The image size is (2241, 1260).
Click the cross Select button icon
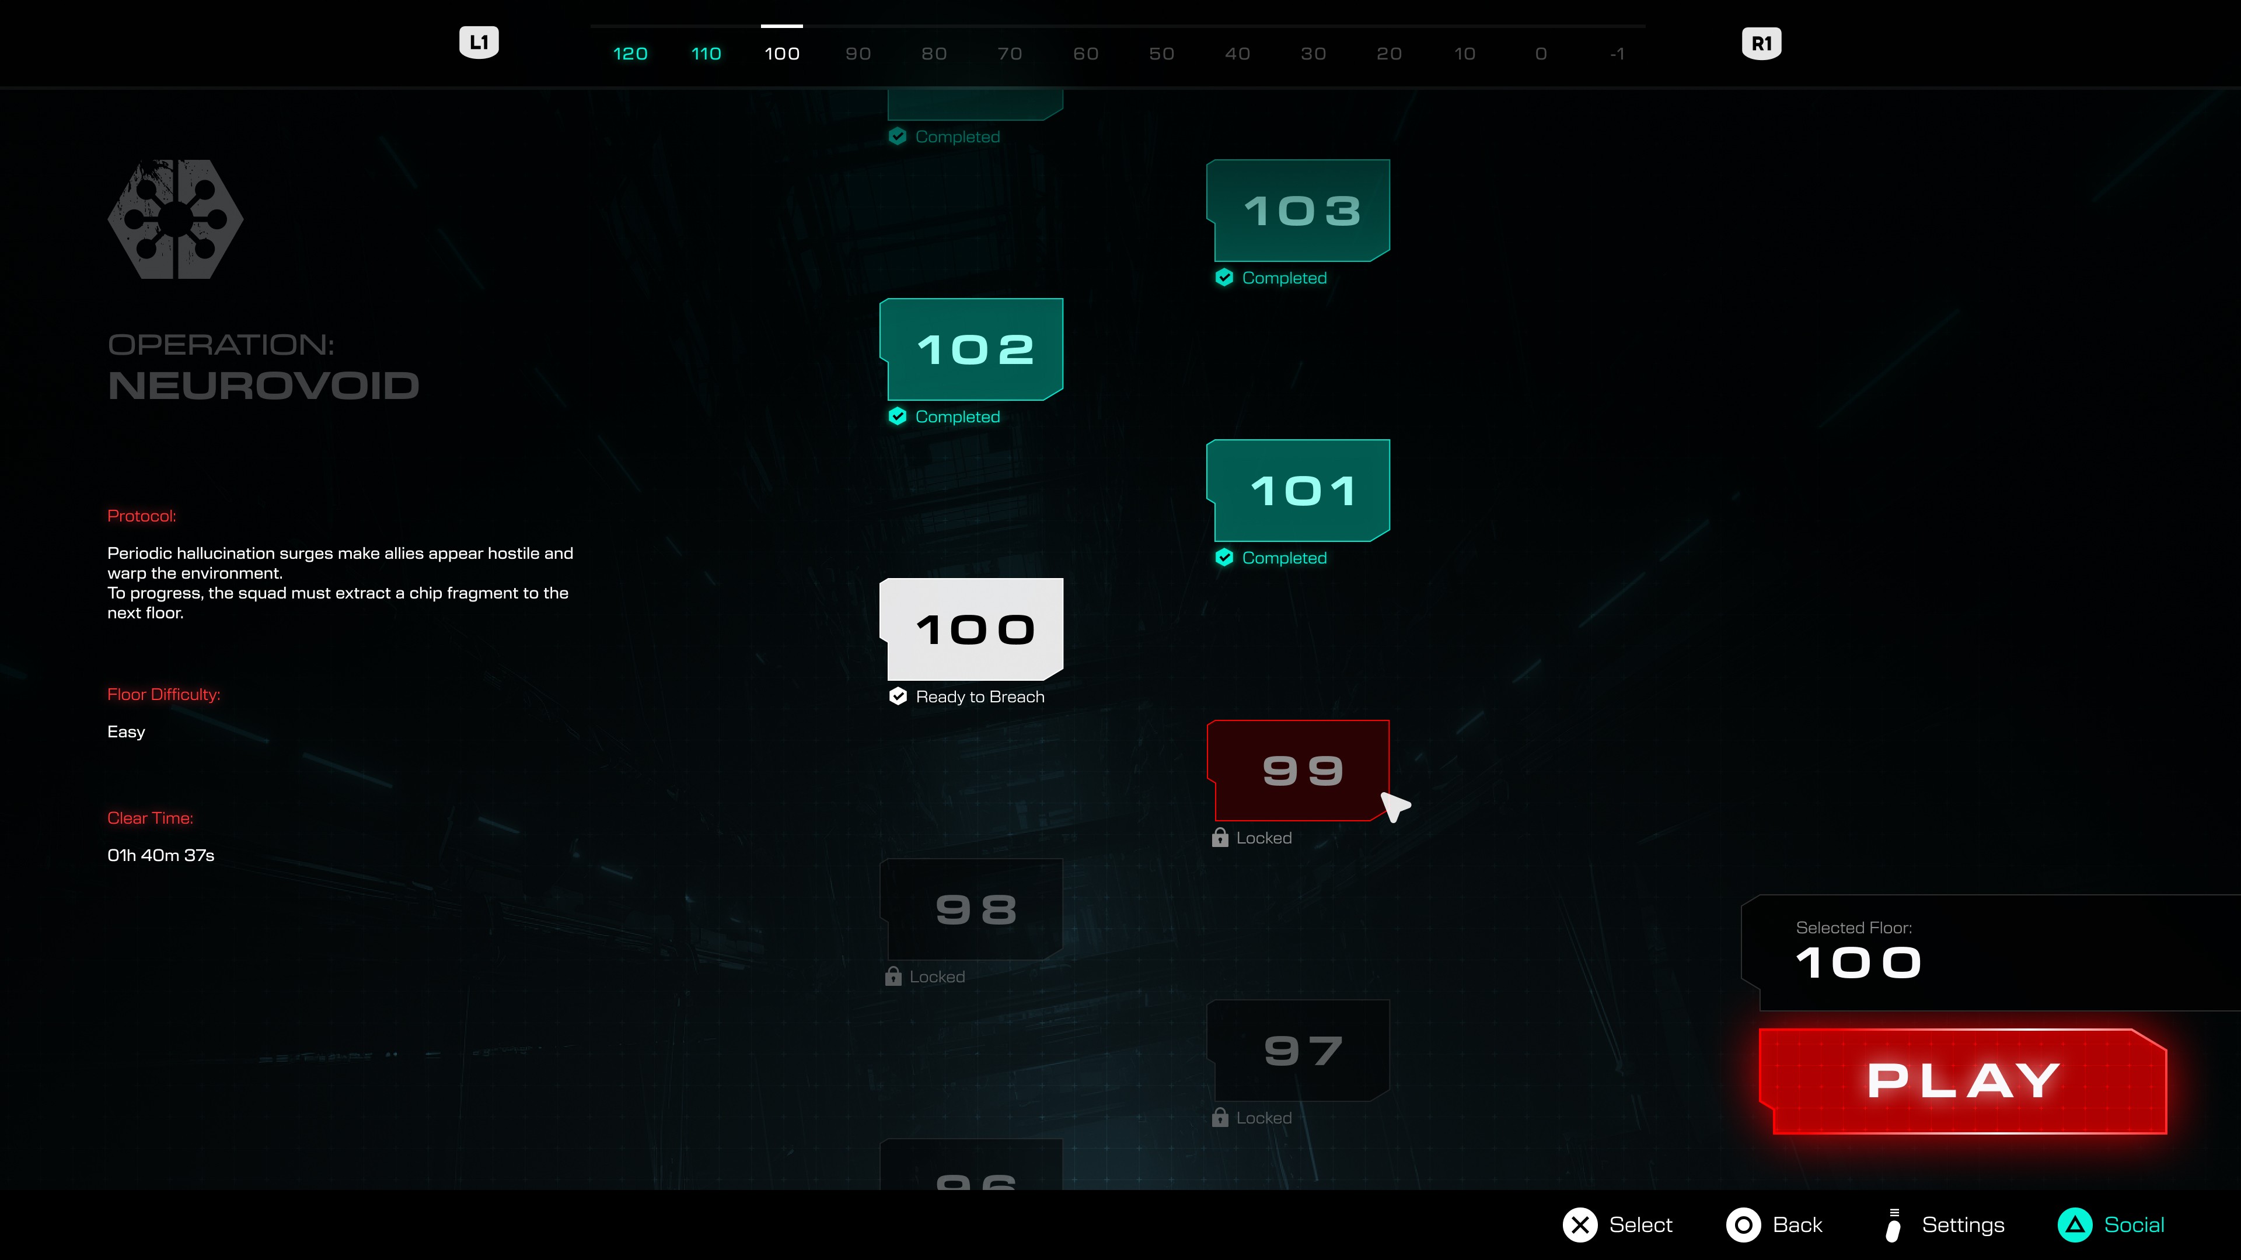point(1580,1224)
